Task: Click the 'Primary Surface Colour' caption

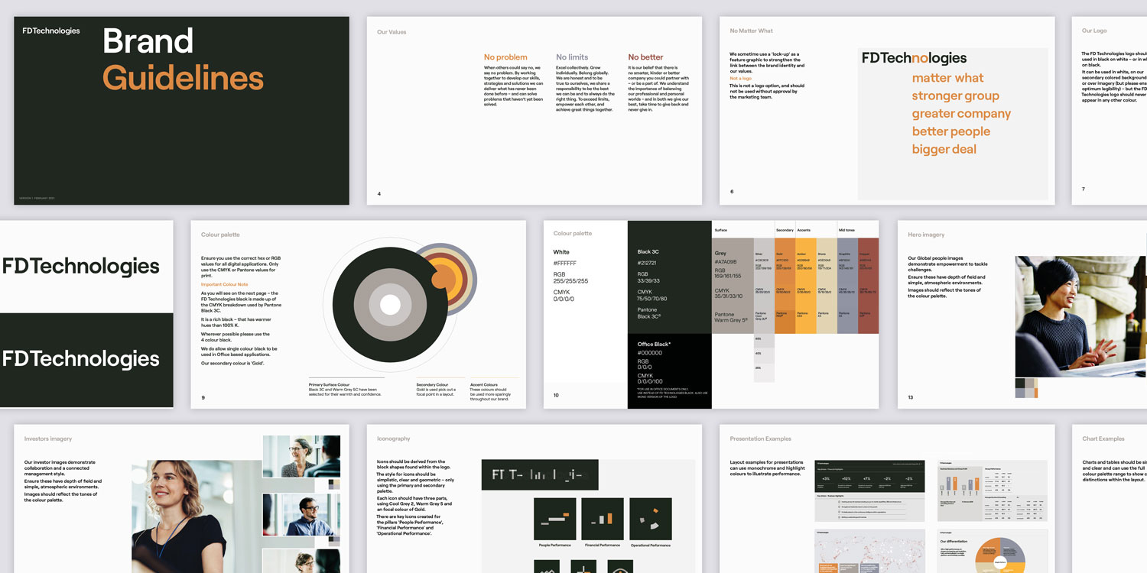Action: (x=330, y=384)
